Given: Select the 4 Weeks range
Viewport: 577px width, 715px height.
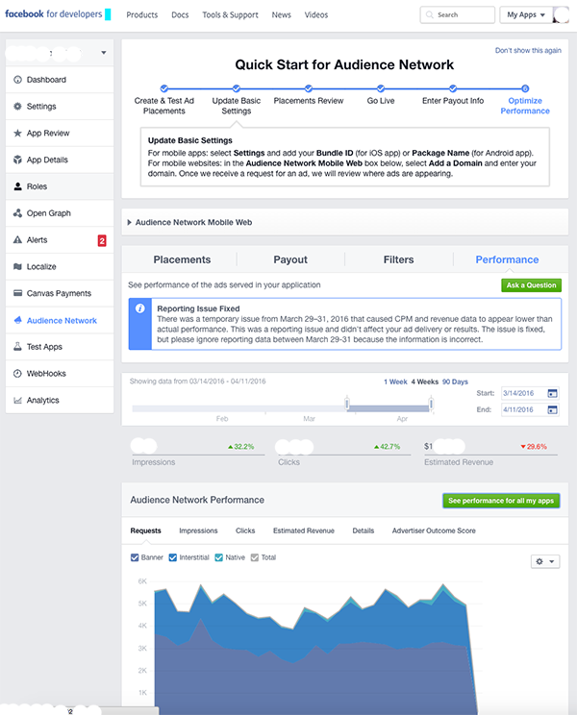Looking at the screenshot, I should [425, 382].
